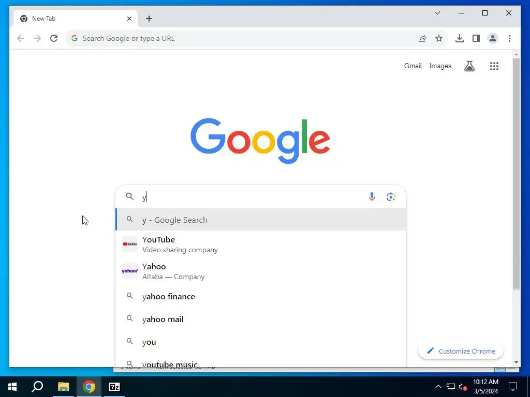This screenshot has height=397, width=530.
Task: Select 'yahoo mail' suggestion
Action: pyautogui.click(x=261, y=319)
